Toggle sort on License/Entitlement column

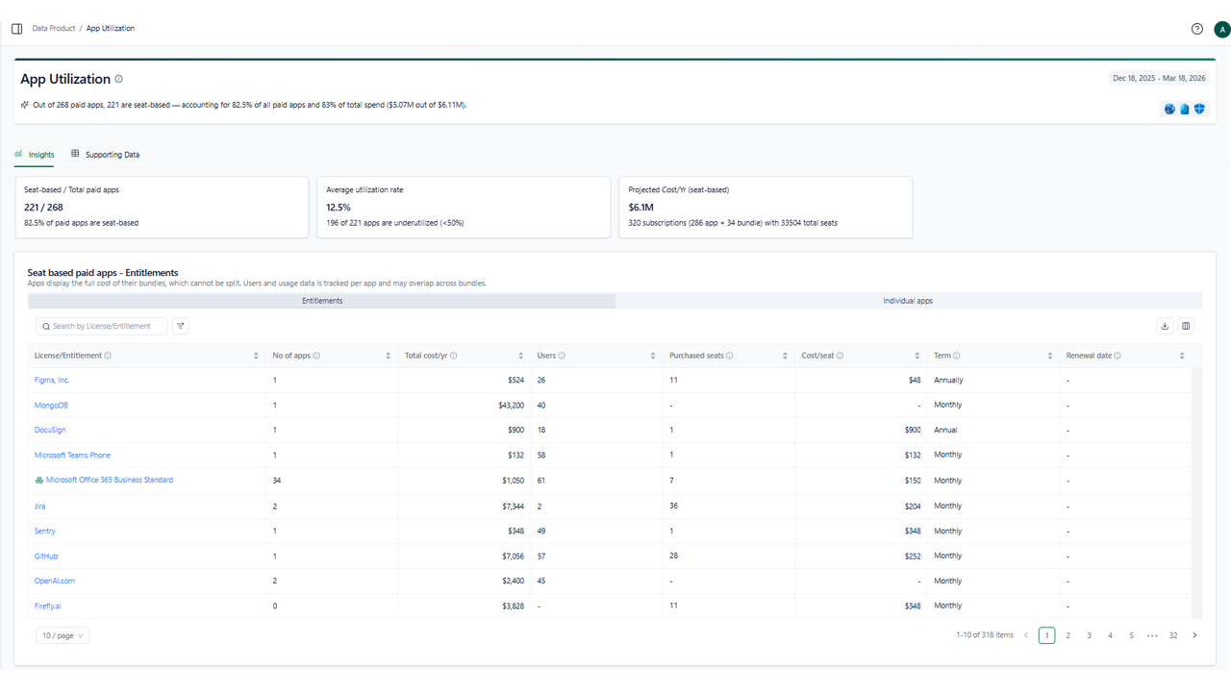pos(256,356)
